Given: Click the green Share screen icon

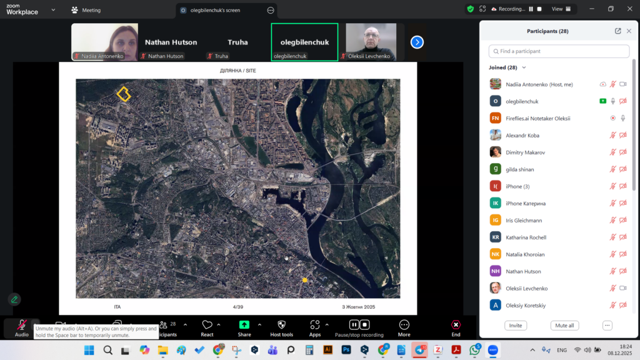Looking at the screenshot, I should [x=244, y=325].
